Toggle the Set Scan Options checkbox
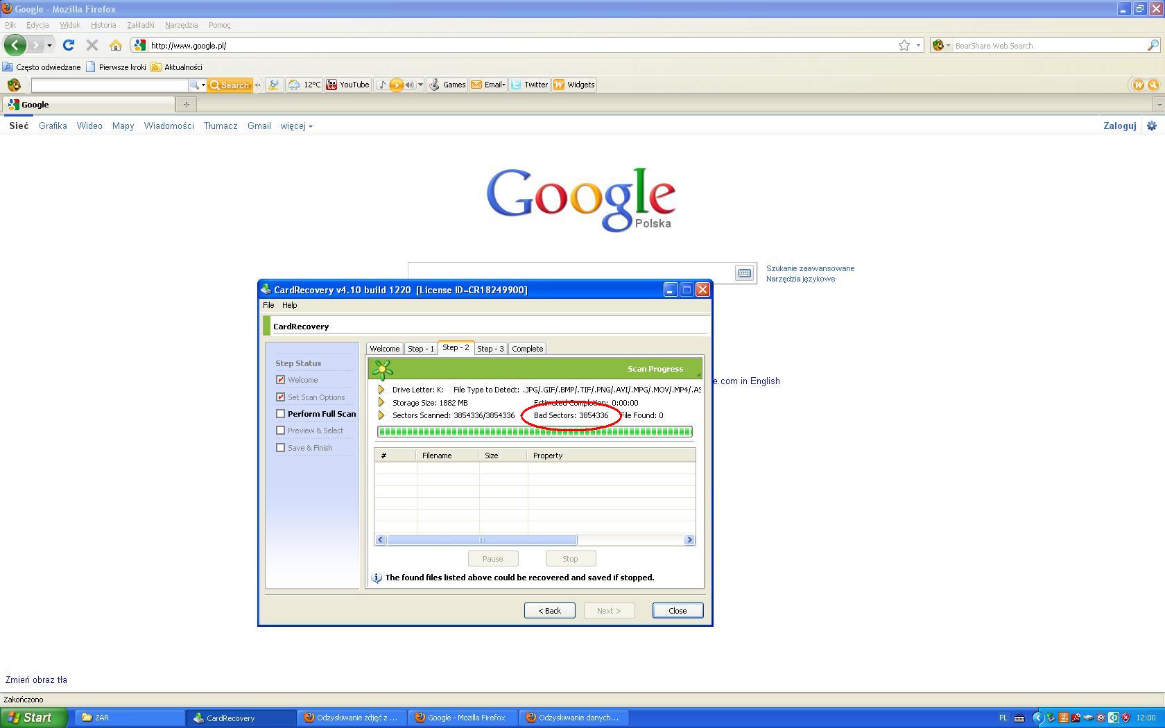1165x728 pixels. coord(280,397)
